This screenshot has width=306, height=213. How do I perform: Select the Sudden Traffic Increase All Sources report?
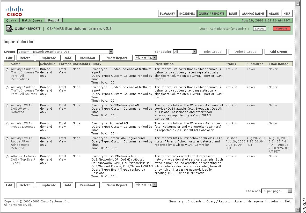click(x=7, y=88)
